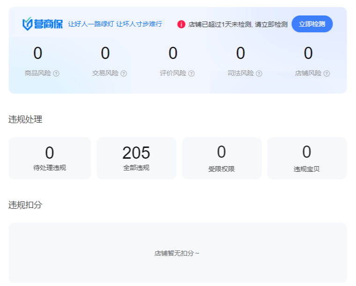Open the 受限权限 card

[222, 158]
